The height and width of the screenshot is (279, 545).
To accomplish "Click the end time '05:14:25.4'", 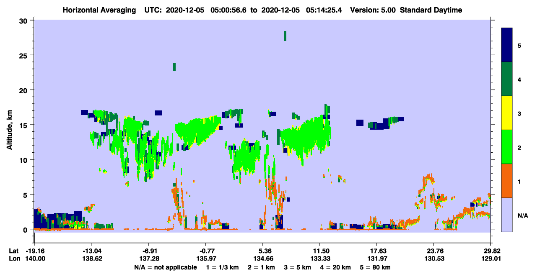I will [x=325, y=10].
